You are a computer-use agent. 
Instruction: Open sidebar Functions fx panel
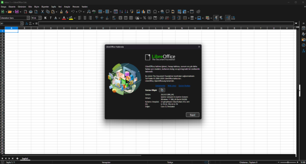(303, 51)
